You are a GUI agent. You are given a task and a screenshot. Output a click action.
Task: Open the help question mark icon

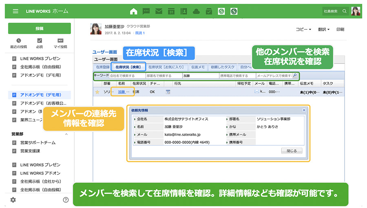66,200
